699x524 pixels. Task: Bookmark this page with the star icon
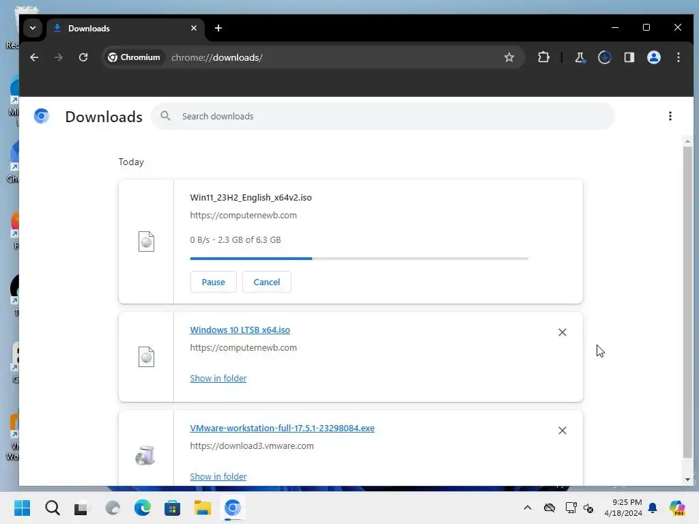coord(509,57)
